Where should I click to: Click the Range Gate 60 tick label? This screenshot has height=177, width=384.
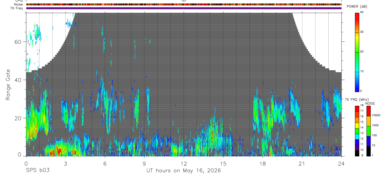(x=18, y=42)
